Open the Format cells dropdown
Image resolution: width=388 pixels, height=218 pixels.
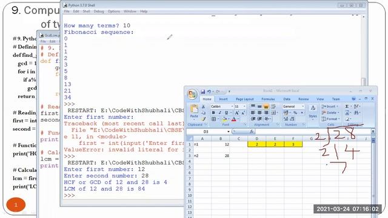tap(330, 119)
